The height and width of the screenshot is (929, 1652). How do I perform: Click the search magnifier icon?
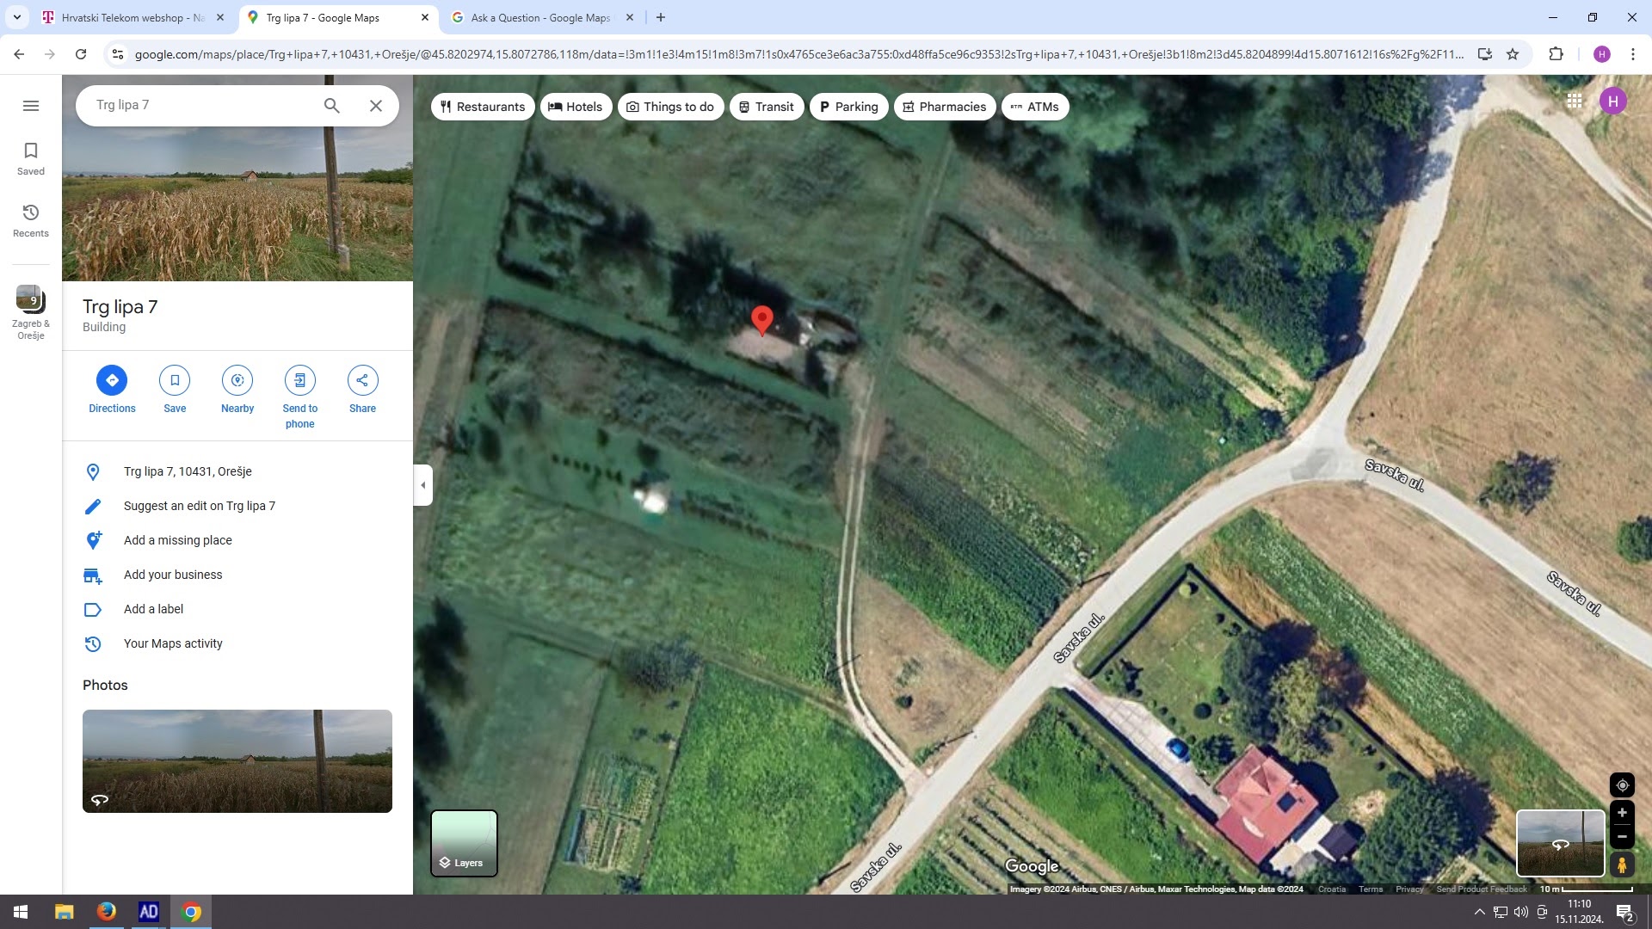click(x=332, y=106)
